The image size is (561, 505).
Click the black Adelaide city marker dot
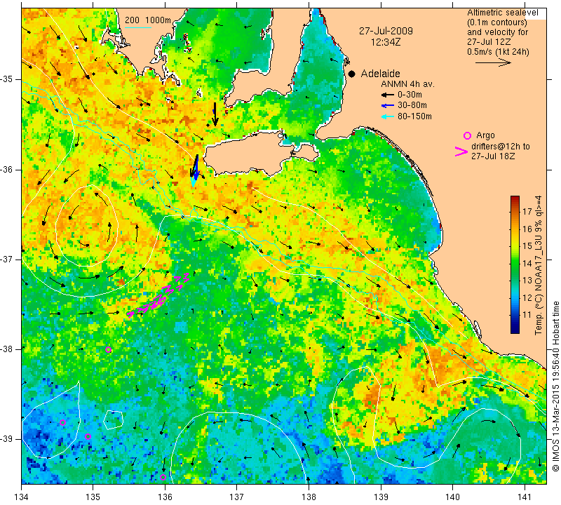coord(352,74)
